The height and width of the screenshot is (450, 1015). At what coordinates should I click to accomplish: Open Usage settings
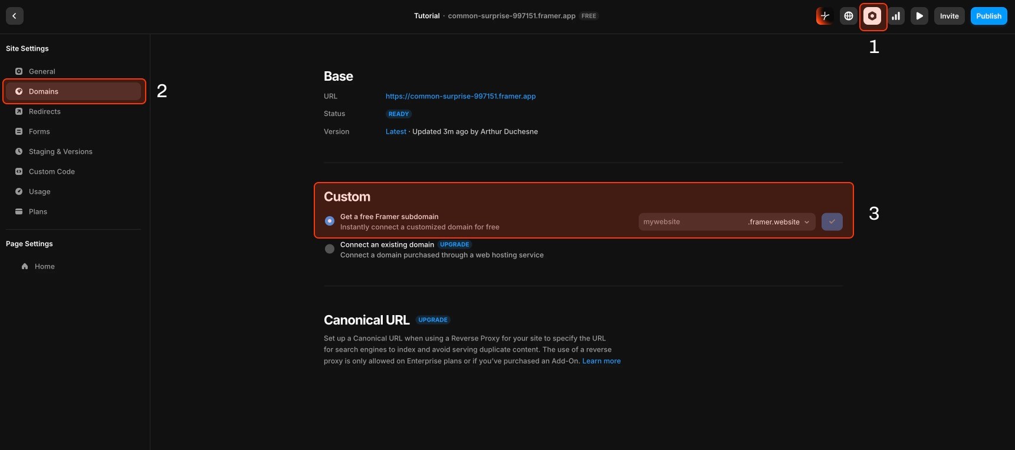74,191
